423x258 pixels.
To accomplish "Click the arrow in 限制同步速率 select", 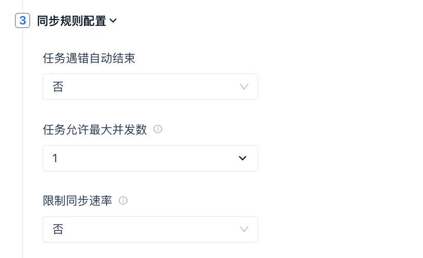I will [244, 229].
